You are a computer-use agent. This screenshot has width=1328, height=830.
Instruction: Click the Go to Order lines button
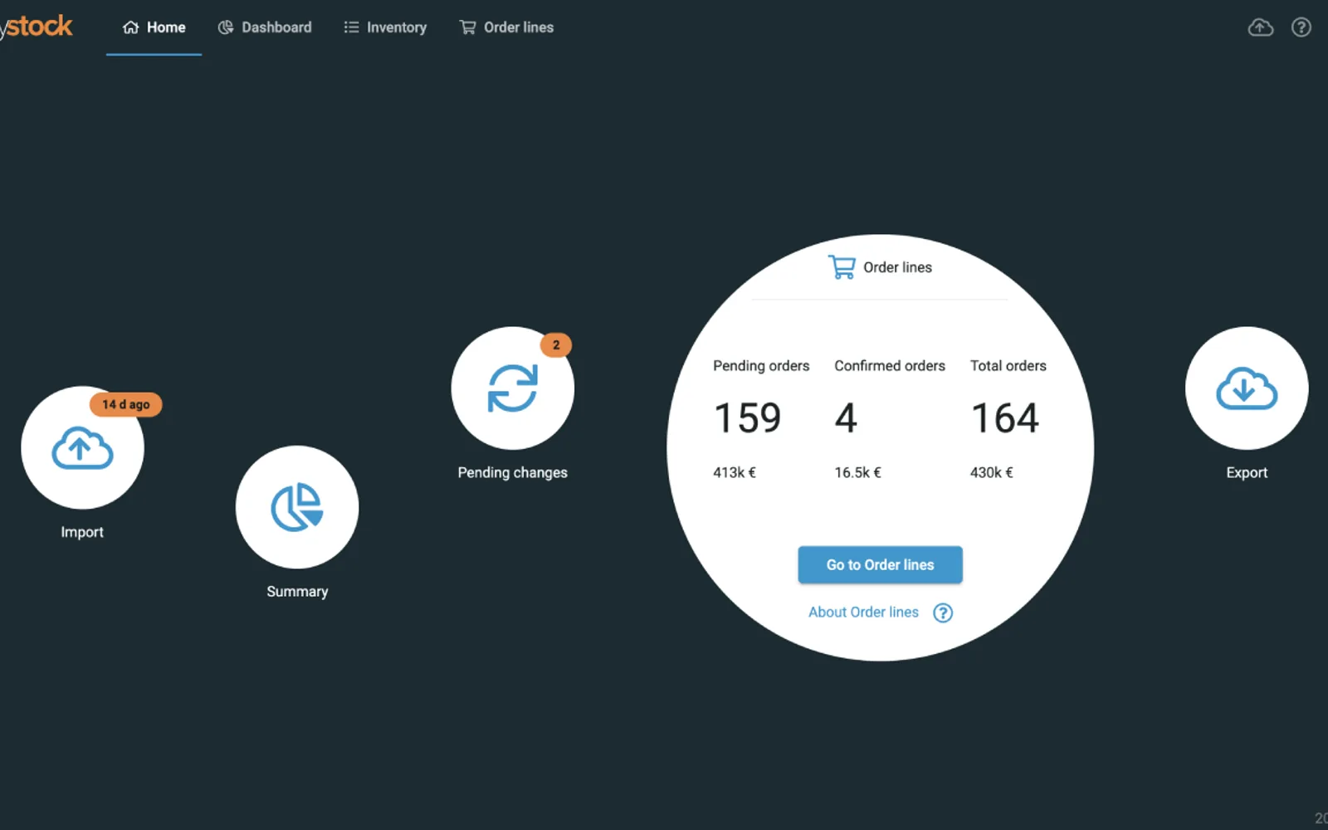tap(880, 564)
